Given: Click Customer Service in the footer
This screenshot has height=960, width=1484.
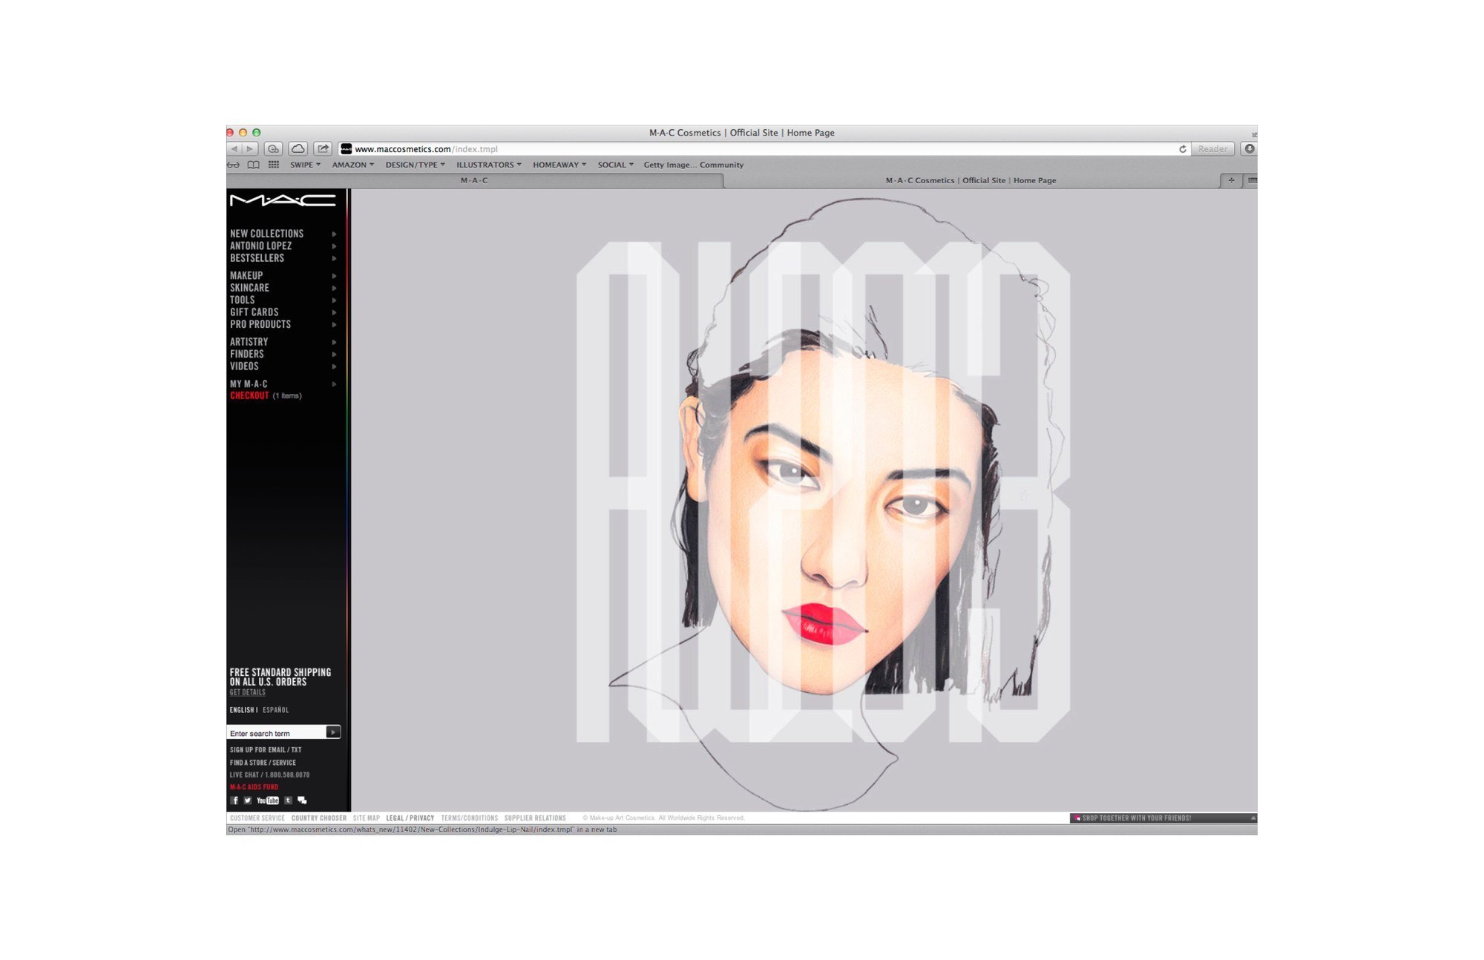Looking at the screenshot, I should (x=257, y=818).
